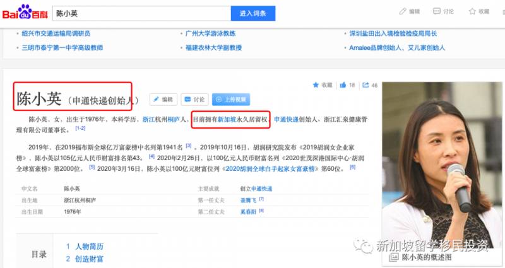
Task: Add to favorites via top bar 收藏 star
Action: [x=479, y=11]
